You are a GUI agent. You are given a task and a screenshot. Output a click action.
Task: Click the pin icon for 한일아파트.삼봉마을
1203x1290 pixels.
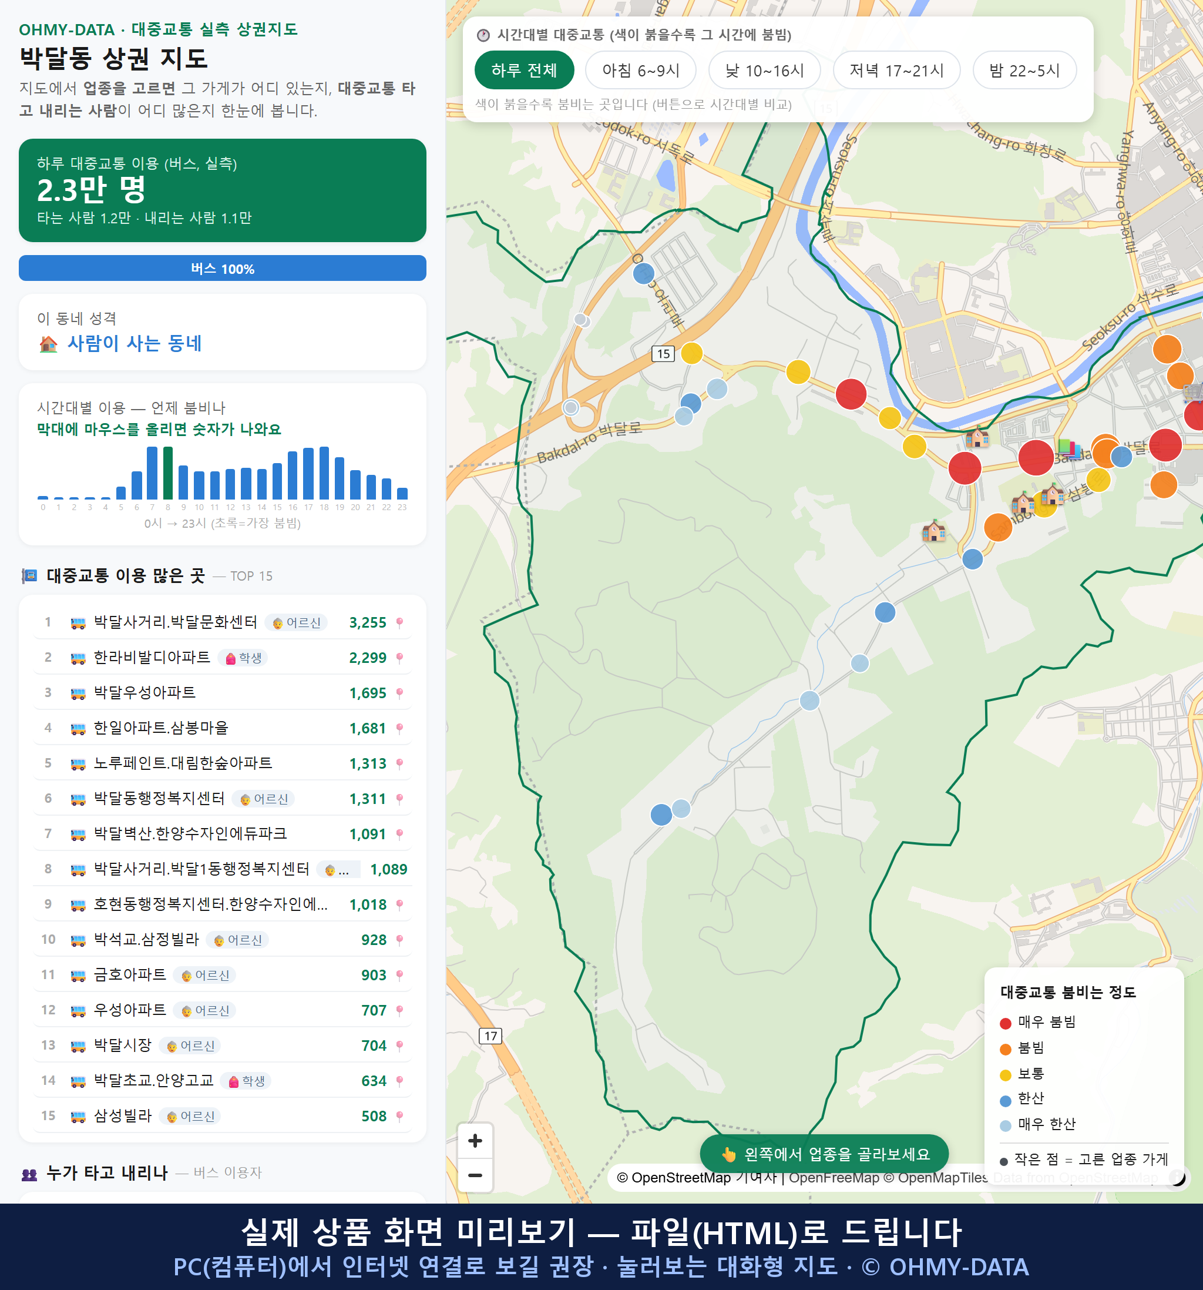click(399, 729)
